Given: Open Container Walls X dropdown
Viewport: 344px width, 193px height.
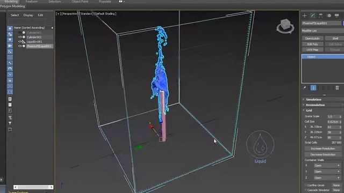Looking at the screenshot, I should pos(327,166).
